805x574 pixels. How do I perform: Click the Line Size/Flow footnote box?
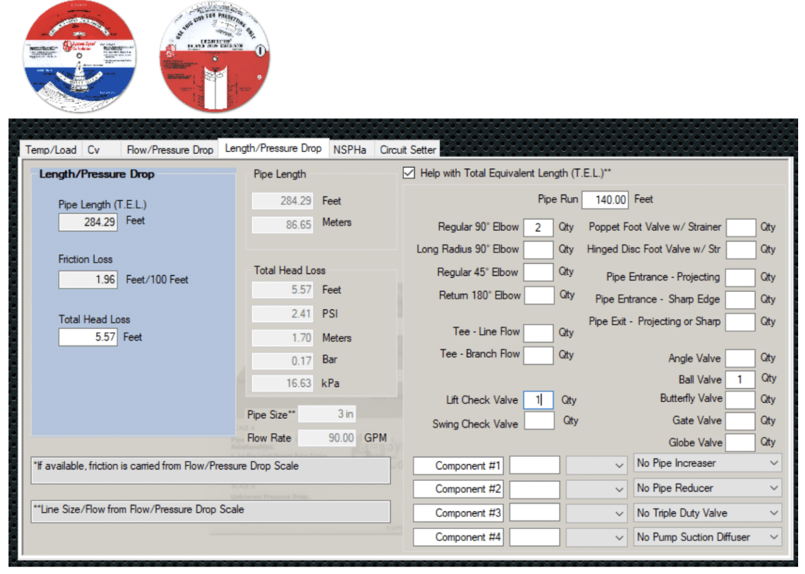tap(211, 511)
